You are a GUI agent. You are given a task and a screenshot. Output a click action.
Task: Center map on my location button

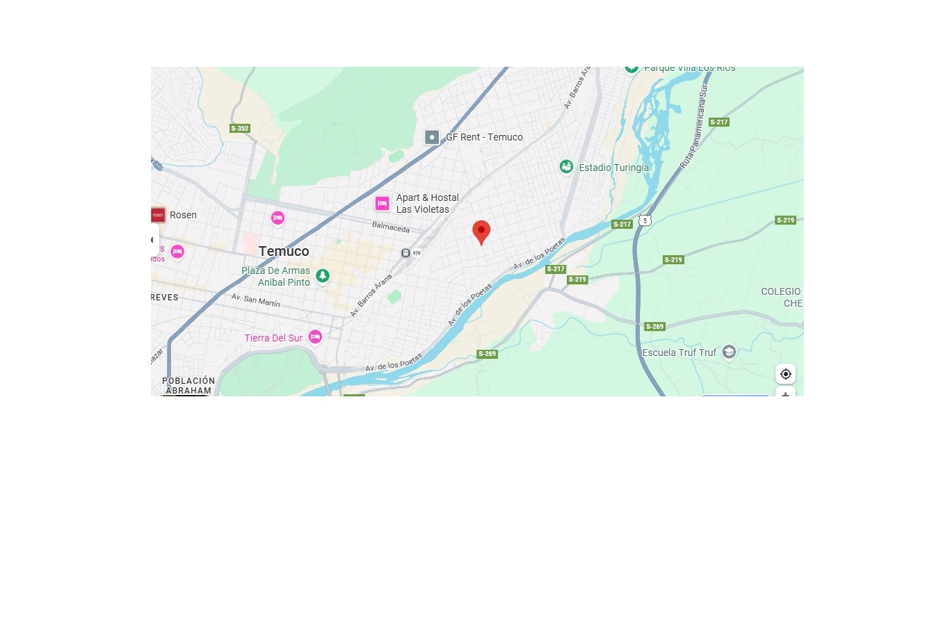785,374
